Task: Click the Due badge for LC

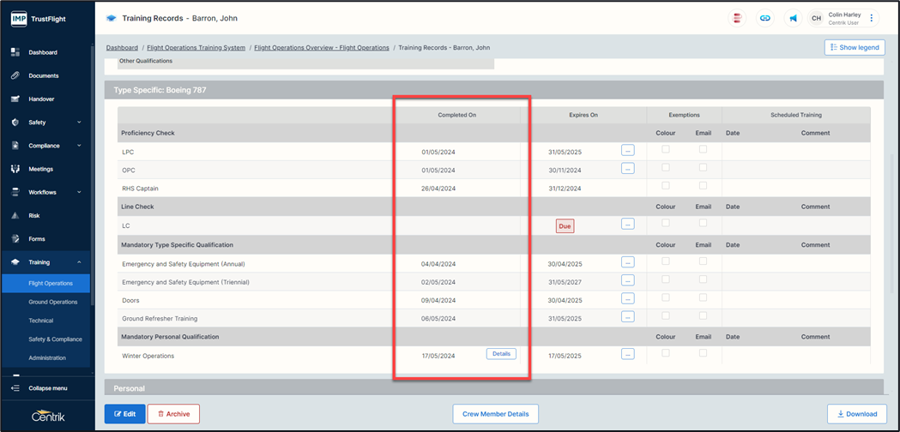Action: 565,226
